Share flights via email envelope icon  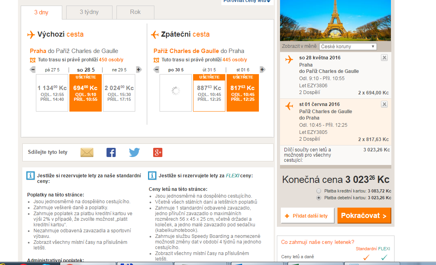(x=87, y=152)
